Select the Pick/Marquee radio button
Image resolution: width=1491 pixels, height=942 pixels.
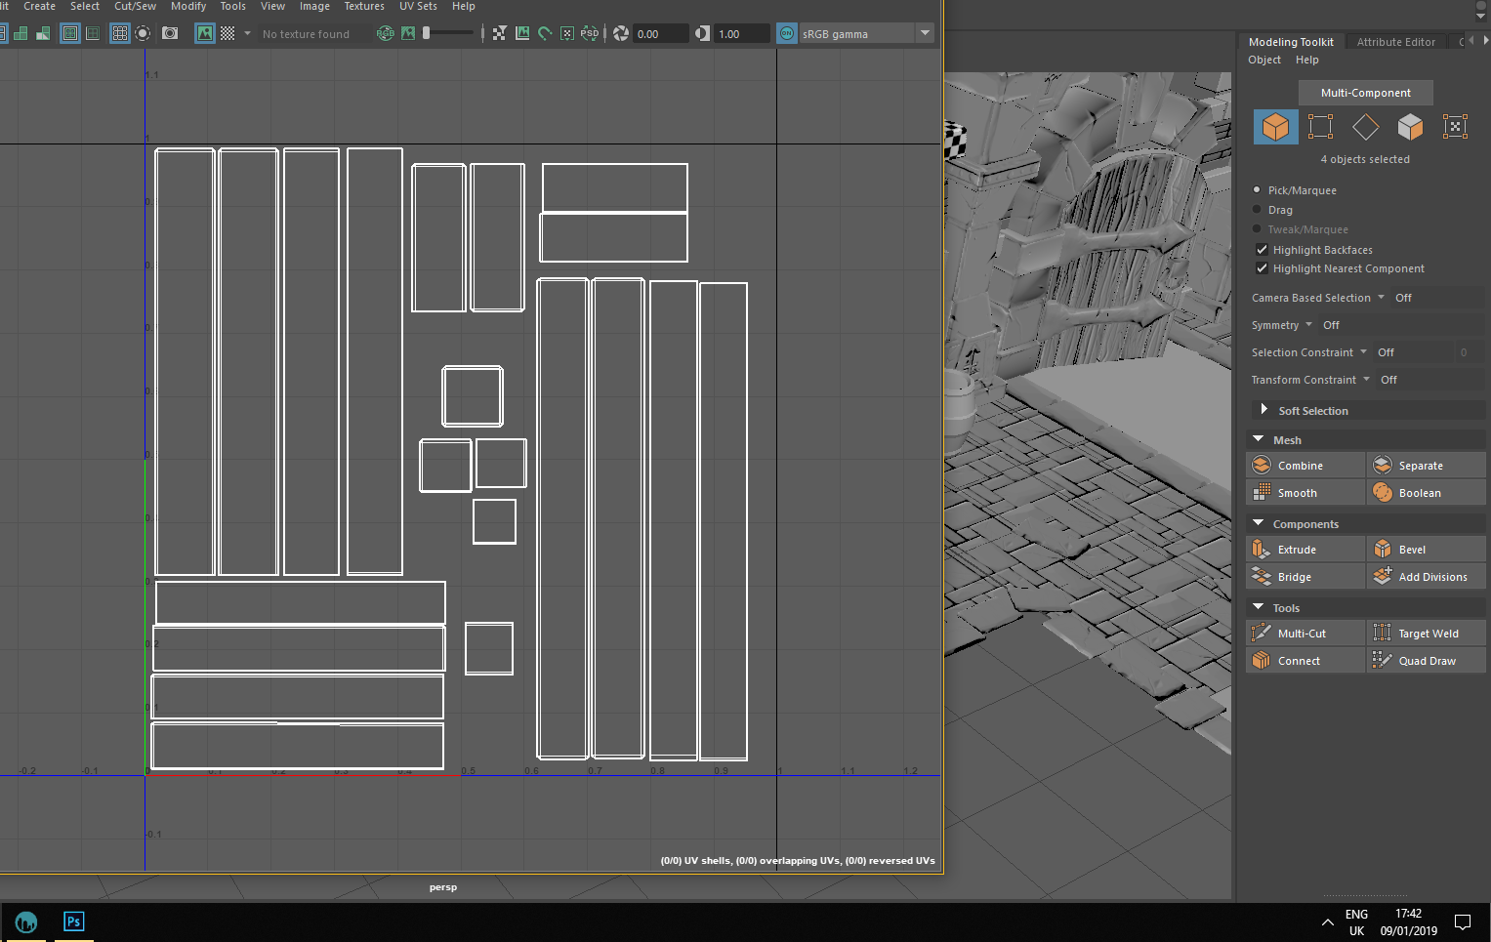click(x=1258, y=190)
